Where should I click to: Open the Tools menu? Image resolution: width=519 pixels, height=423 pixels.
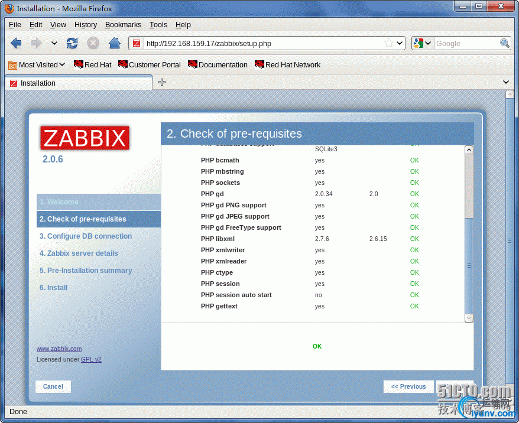click(158, 25)
